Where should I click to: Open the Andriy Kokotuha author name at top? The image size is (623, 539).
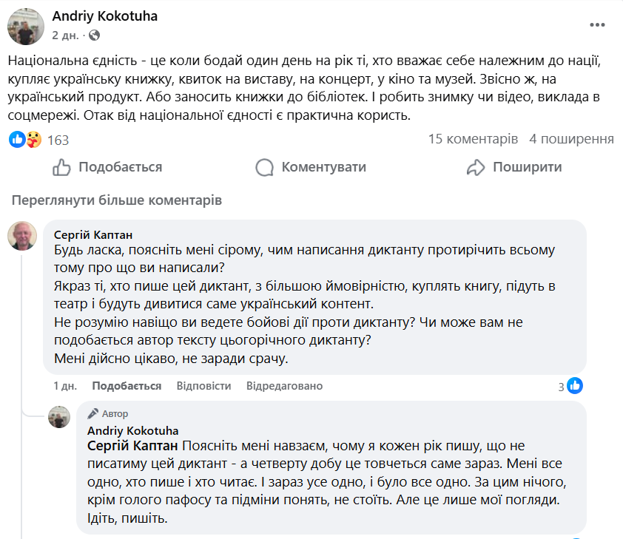coord(104,16)
